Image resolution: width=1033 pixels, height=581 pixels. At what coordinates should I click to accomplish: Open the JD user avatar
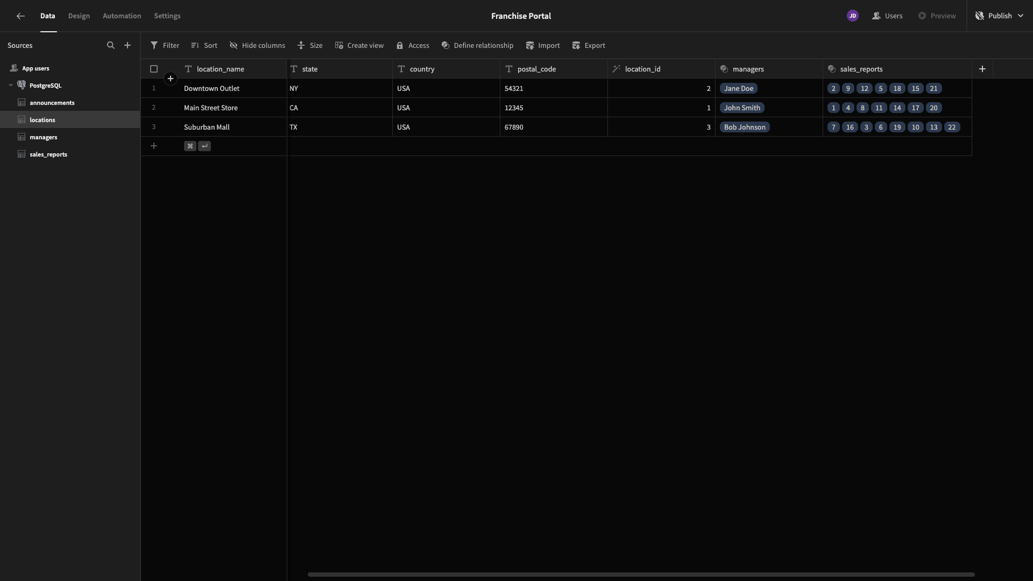click(853, 16)
